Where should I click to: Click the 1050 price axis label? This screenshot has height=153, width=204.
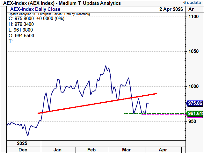(x=194, y=52)
